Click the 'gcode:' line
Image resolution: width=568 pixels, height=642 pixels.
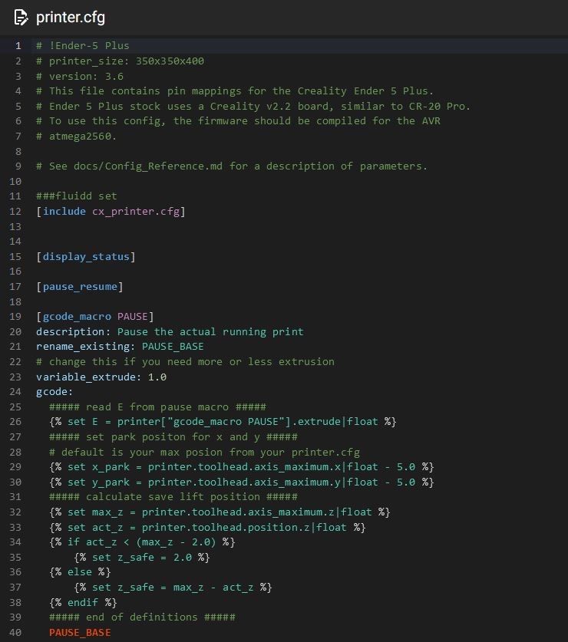[54, 392]
